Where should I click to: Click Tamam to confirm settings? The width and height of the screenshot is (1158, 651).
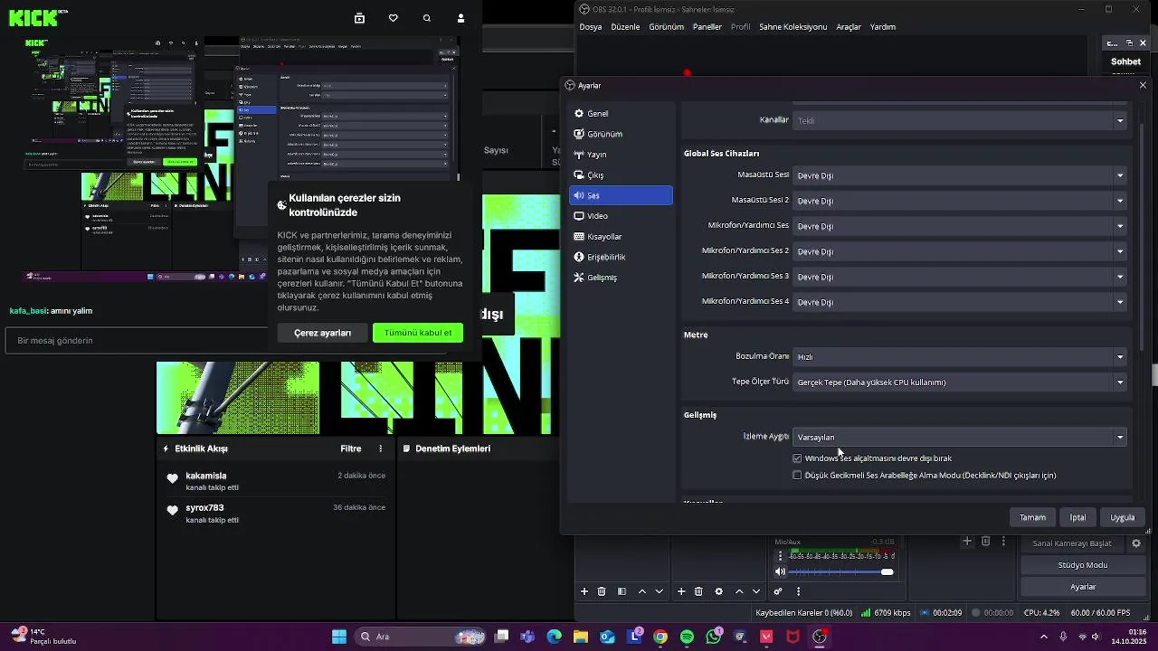[1032, 518]
